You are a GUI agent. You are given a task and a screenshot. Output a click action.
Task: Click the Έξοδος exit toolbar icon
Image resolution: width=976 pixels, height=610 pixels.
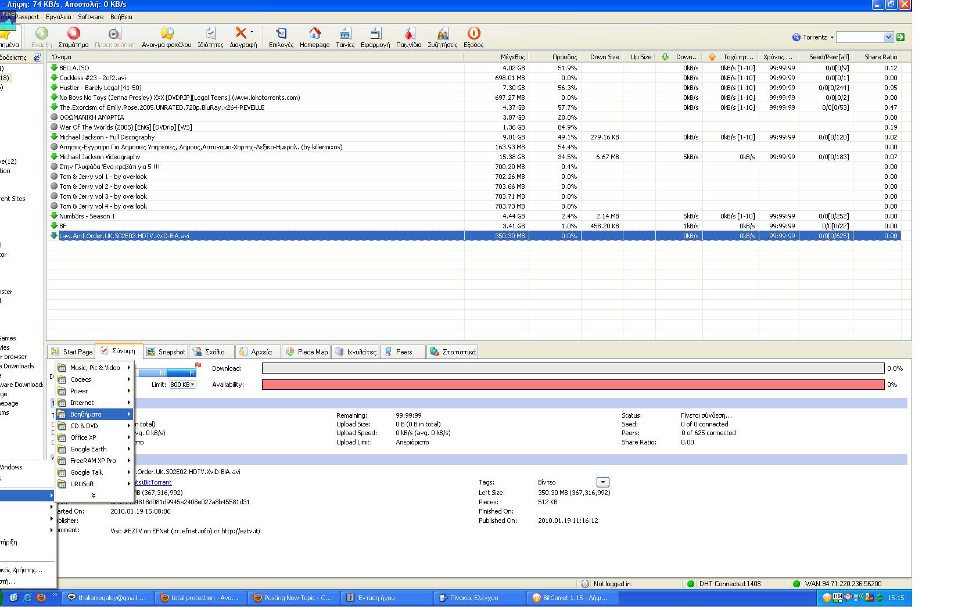473,33
